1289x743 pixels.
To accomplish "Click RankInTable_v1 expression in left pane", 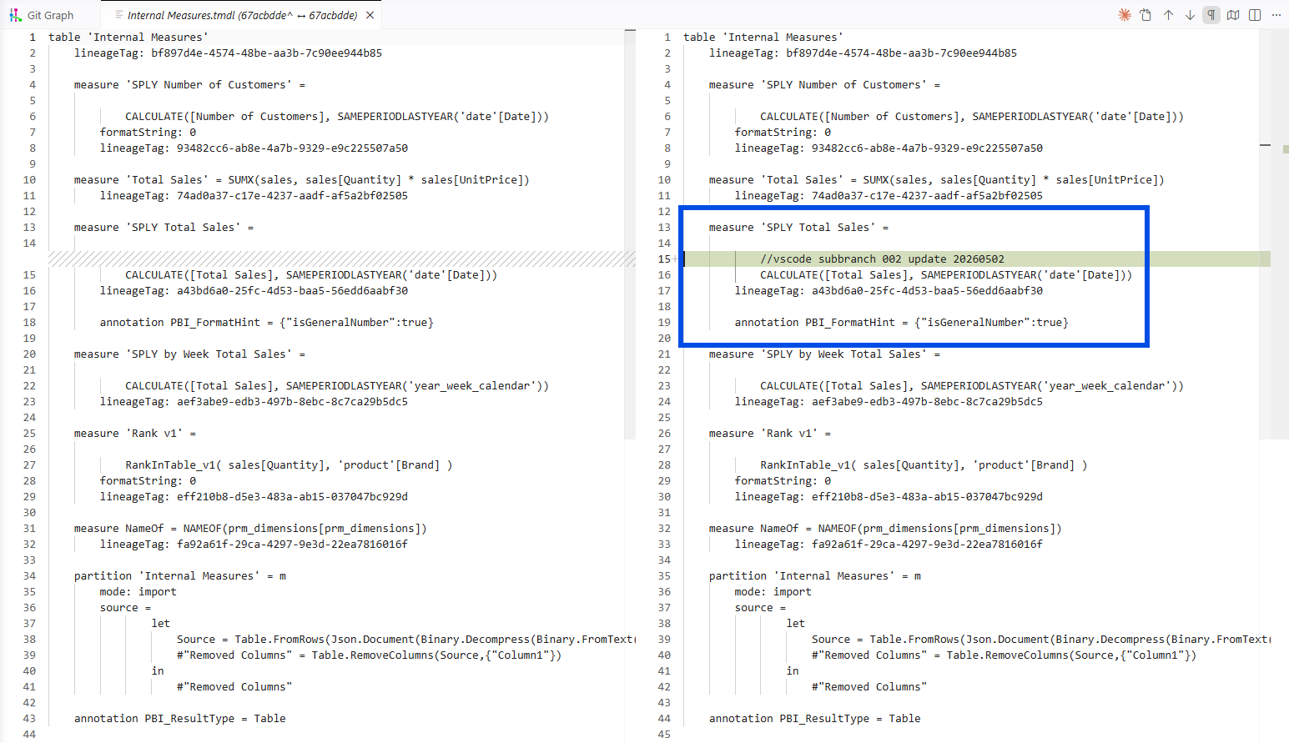I will click(x=289, y=465).
